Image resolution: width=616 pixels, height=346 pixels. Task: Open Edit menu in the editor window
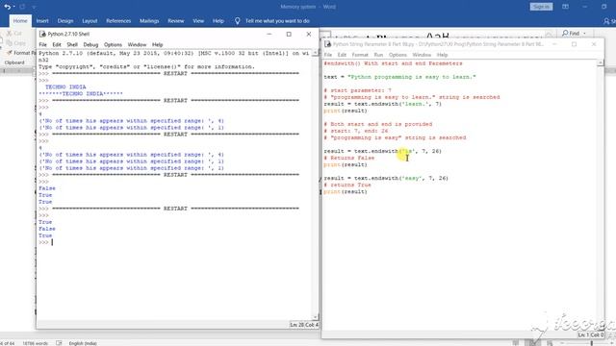(x=342, y=55)
